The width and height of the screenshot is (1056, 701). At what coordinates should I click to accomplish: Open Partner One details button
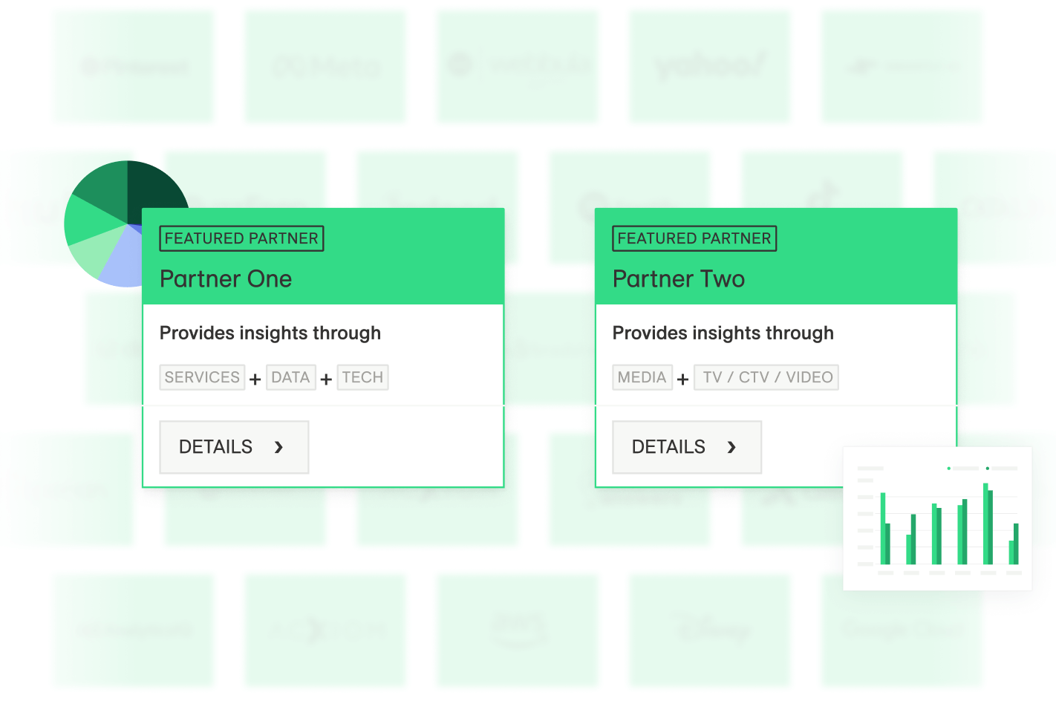point(234,447)
